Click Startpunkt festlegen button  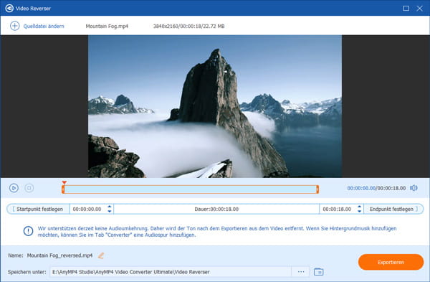(x=38, y=209)
